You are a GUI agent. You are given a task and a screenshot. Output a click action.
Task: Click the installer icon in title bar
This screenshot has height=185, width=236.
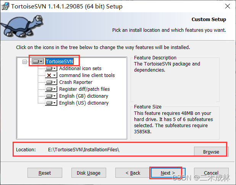[x=5, y=7]
